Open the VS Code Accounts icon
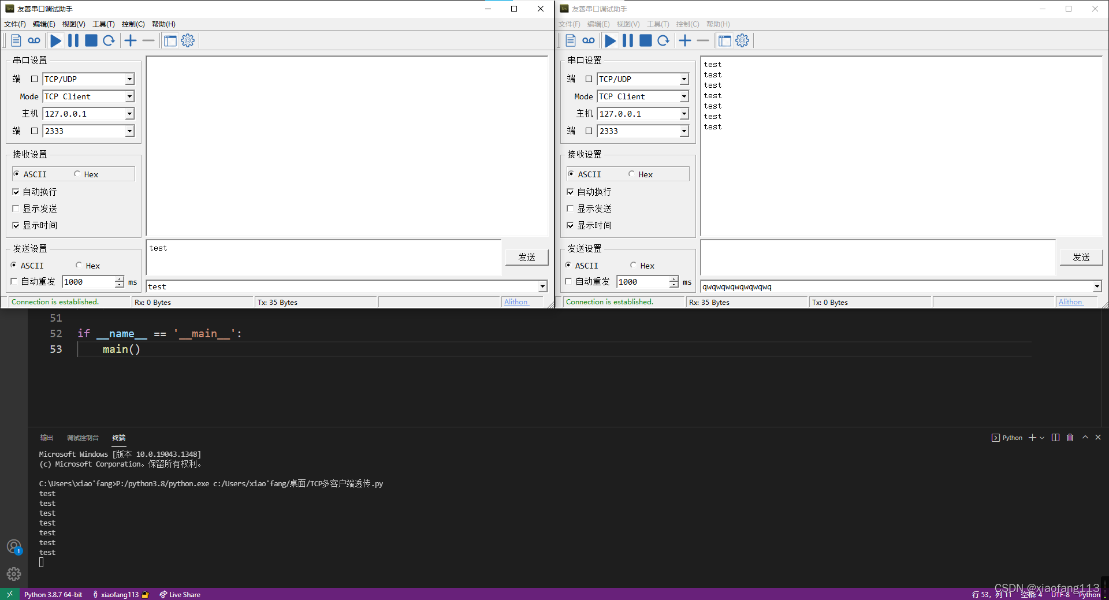This screenshot has width=1109, height=600. (14, 546)
